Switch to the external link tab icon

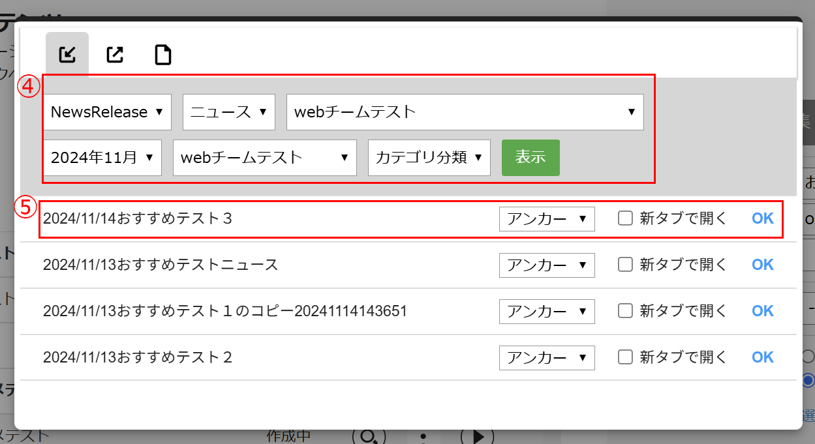(x=115, y=55)
